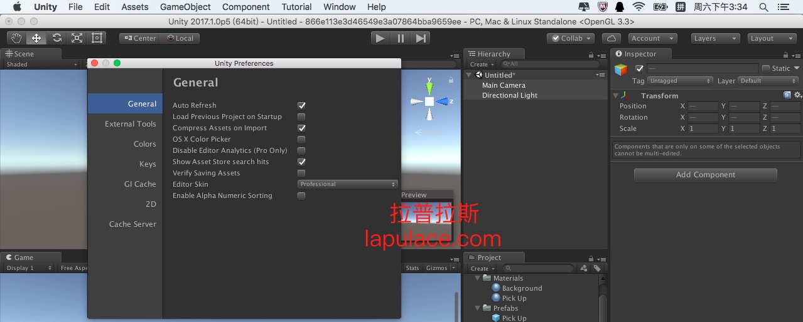
Task: Select Main Camera in Hierarchy
Action: (x=504, y=85)
